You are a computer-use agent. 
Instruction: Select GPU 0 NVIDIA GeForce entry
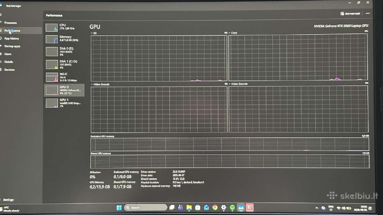point(64,90)
